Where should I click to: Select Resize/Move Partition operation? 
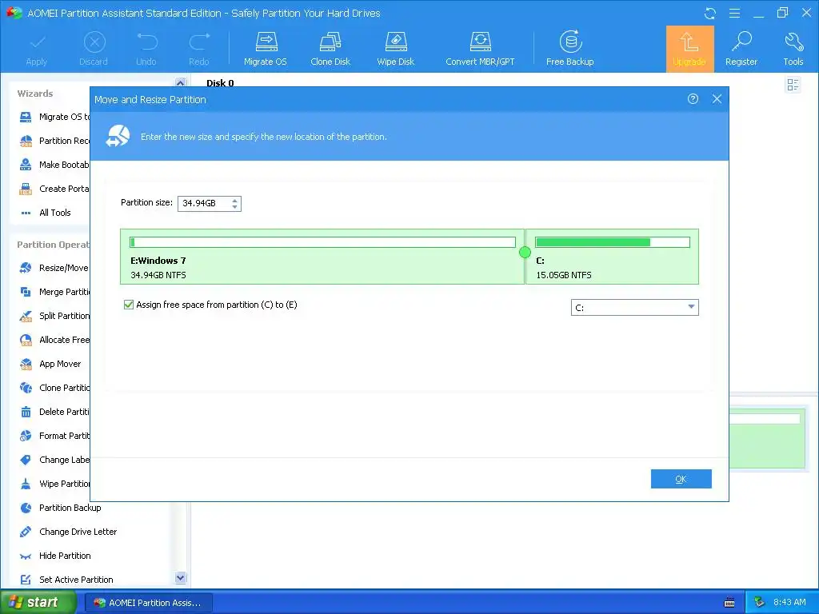(x=54, y=268)
